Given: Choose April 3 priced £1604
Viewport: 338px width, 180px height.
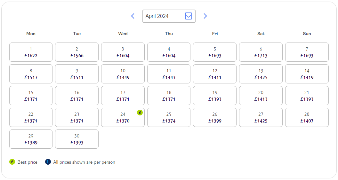Looking at the screenshot, I should coord(123,52).
